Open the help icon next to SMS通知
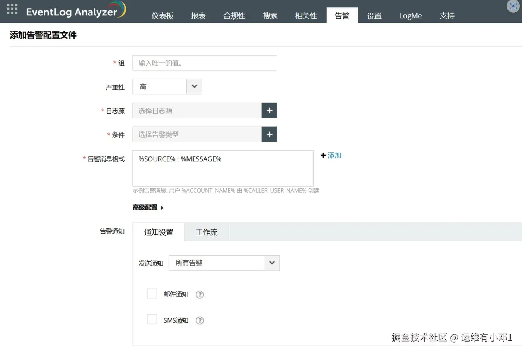Screen dimensions: 522x352 point(199,320)
